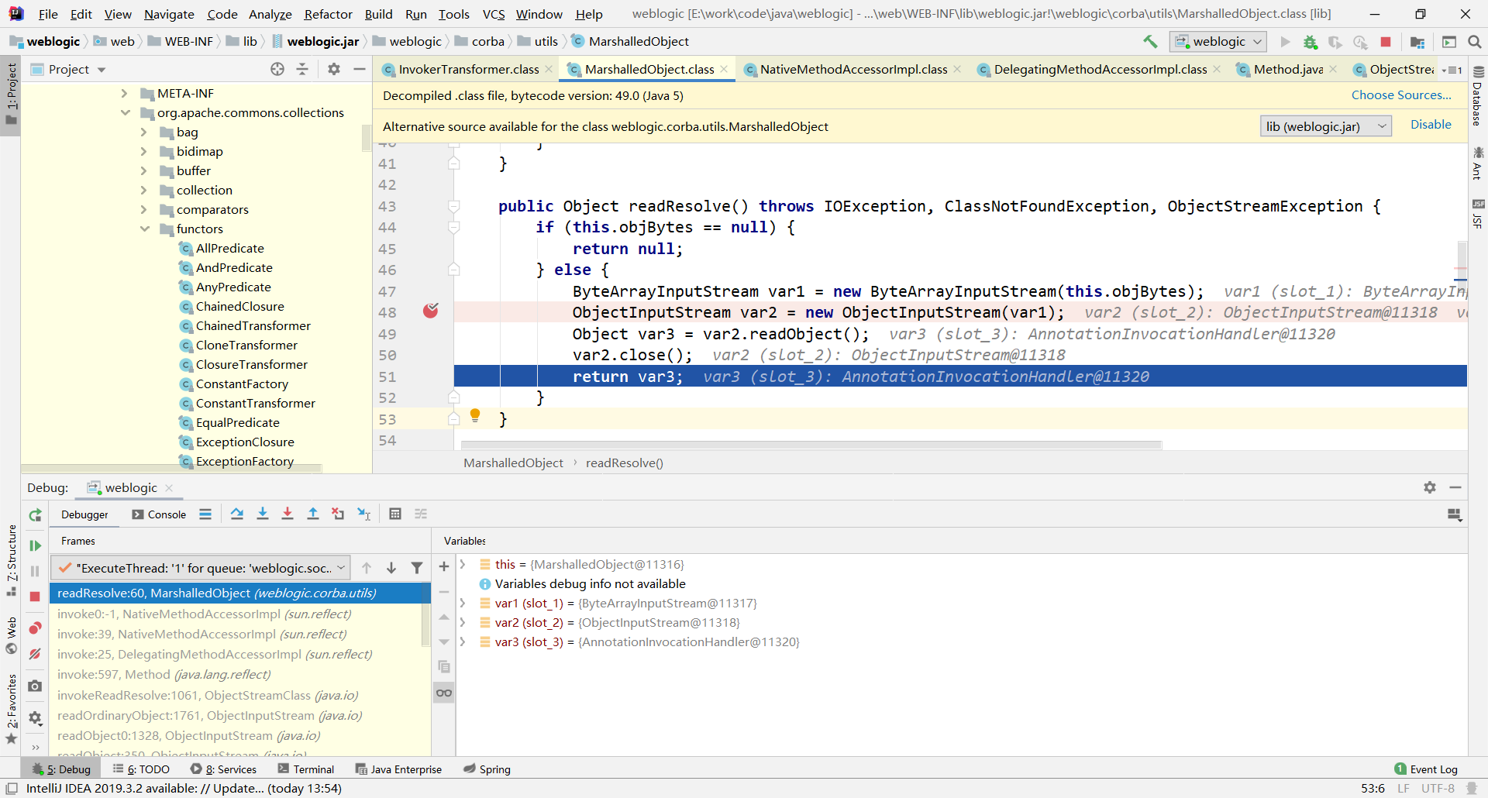Expand the 'this' MarshalledObject variable
Viewport: 1488px width, 798px height.
click(463, 564)
